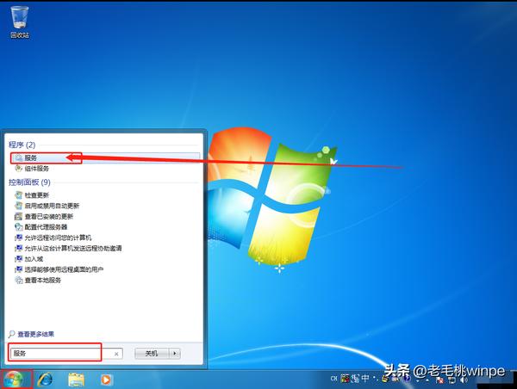The width and height of the screenshot is (517, 389).
Task: Click the volume speaker tray icon
Action: (464, 380)
